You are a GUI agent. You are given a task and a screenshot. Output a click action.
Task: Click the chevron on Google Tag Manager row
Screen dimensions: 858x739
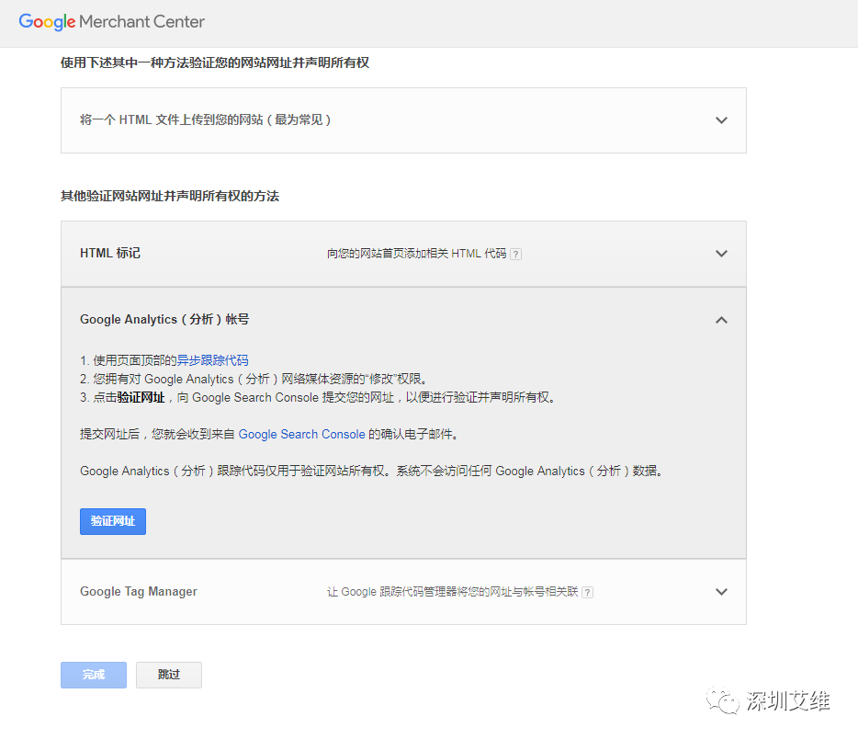722,592
